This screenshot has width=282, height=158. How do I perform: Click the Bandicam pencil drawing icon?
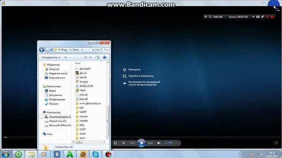coord(263,17)
